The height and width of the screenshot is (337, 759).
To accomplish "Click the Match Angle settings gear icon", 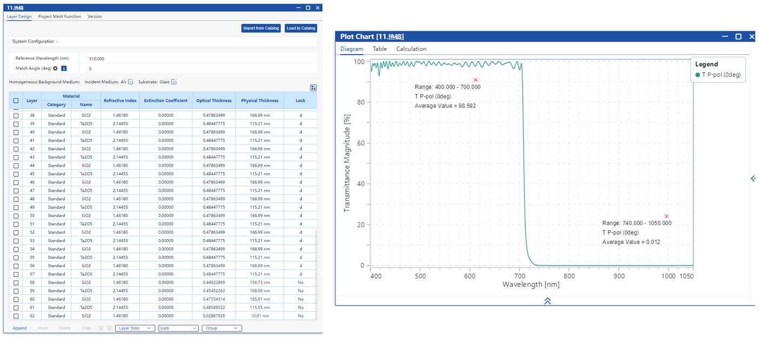I will (55, 69).
